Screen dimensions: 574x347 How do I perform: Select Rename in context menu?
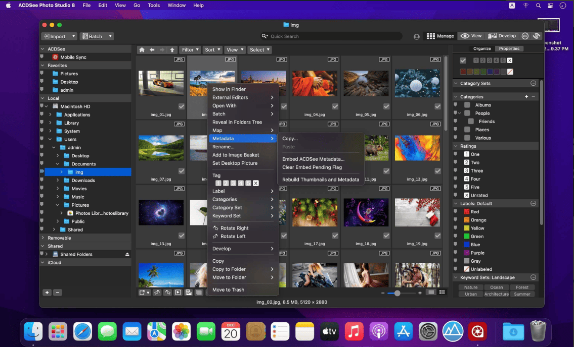[x=224, y=147]
